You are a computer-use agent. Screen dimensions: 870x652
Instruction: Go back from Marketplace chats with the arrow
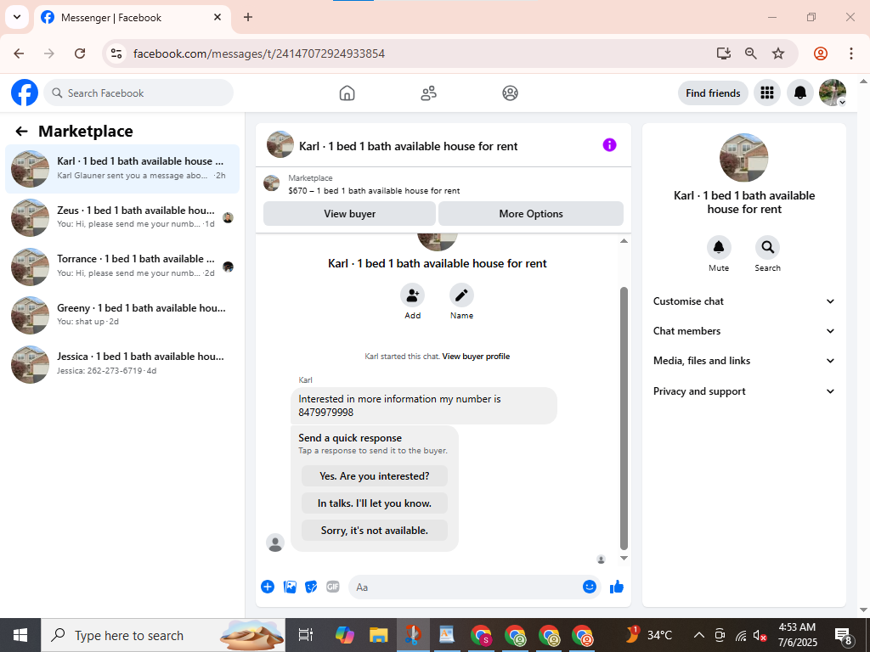pos(21,132)
